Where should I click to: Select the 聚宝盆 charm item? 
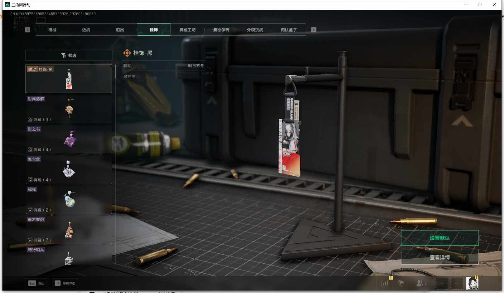[x=69, y=169]
